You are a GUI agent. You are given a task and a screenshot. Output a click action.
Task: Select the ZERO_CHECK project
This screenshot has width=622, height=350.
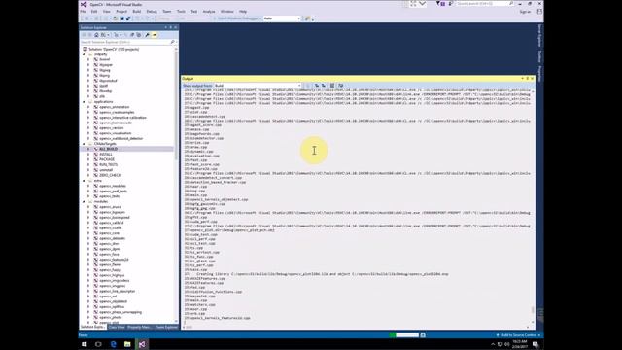point(110,175)
